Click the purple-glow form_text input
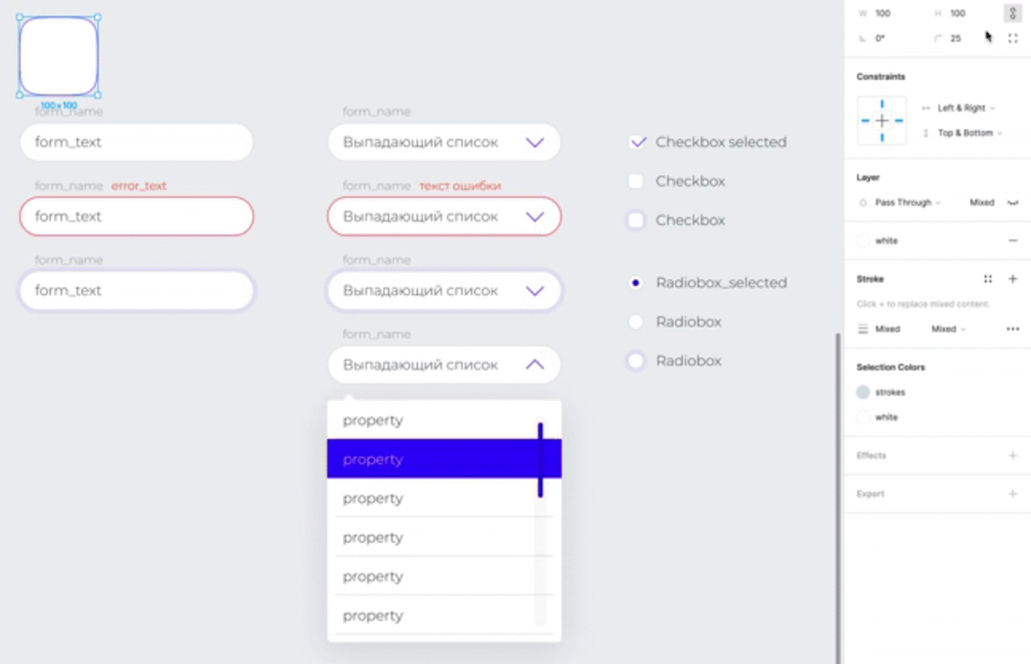1031x664 pixels. 137,291
